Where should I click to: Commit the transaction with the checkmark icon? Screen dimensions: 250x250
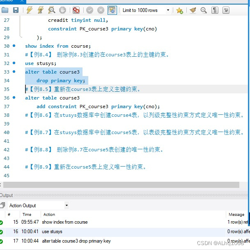coord(89,10)
